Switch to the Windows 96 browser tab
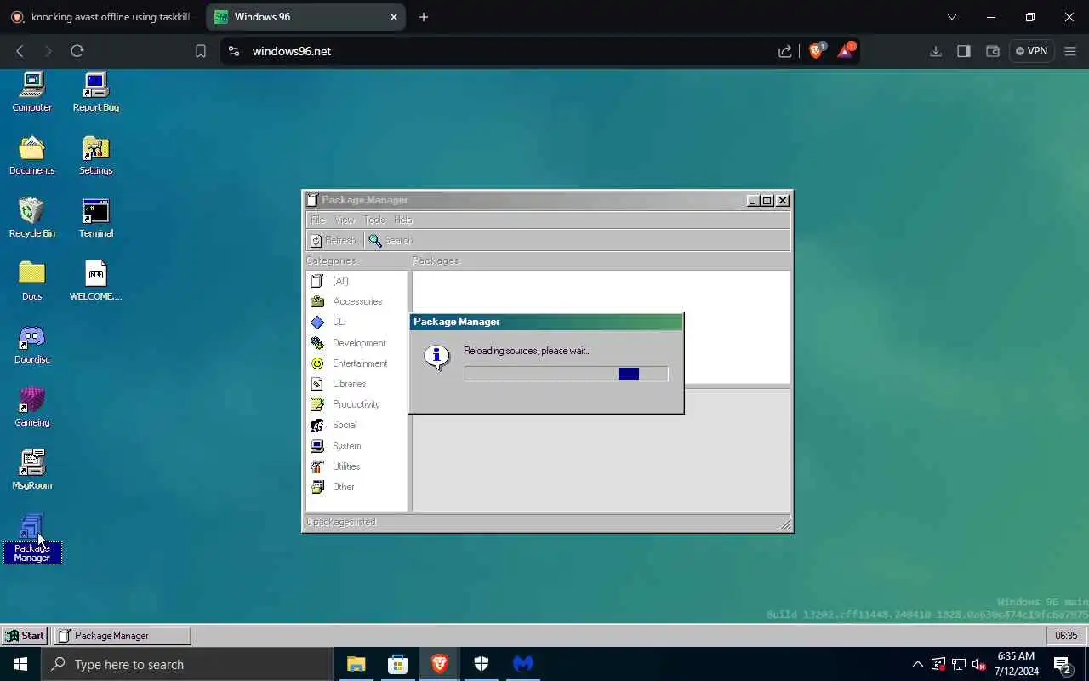This screenshot has height=681, width=1089. 306,17
